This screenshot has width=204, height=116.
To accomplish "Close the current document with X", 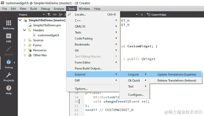I will [x=142, y=15].
